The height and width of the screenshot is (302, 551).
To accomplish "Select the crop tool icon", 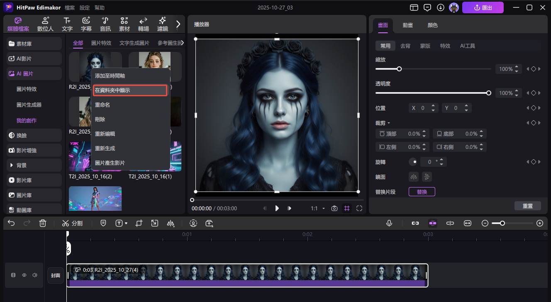I will pyautogui.click(x=139, y=223).
